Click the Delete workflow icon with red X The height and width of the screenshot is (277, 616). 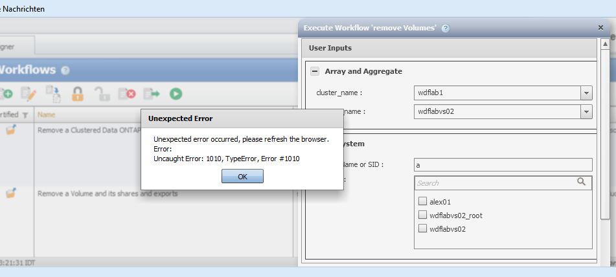pos(127,94)
